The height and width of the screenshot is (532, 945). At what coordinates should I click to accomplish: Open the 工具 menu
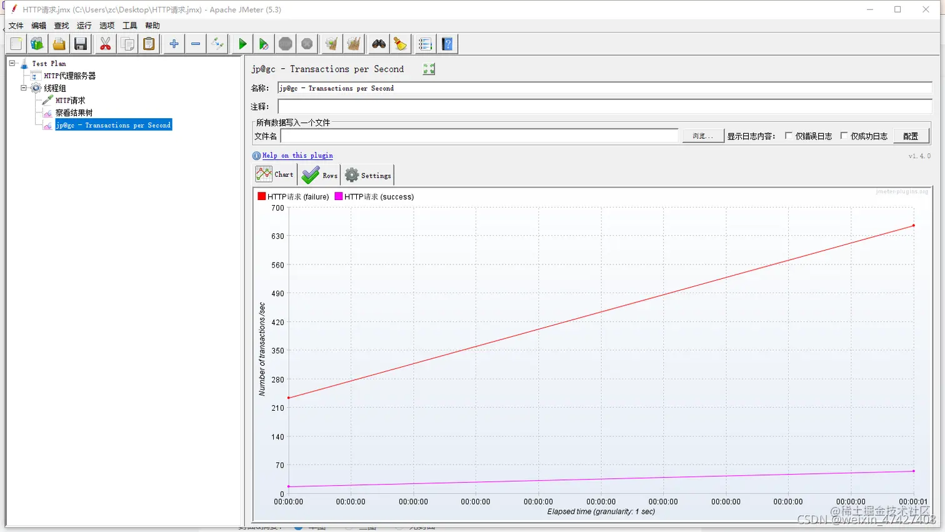click(129, 26)
